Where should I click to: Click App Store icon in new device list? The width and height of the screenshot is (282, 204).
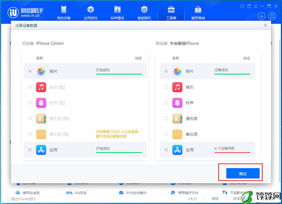pos(177,150)
